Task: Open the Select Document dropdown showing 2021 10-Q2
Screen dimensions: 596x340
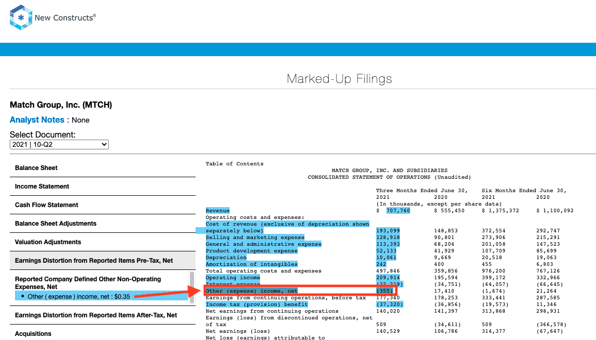Action: coord(59,145)
